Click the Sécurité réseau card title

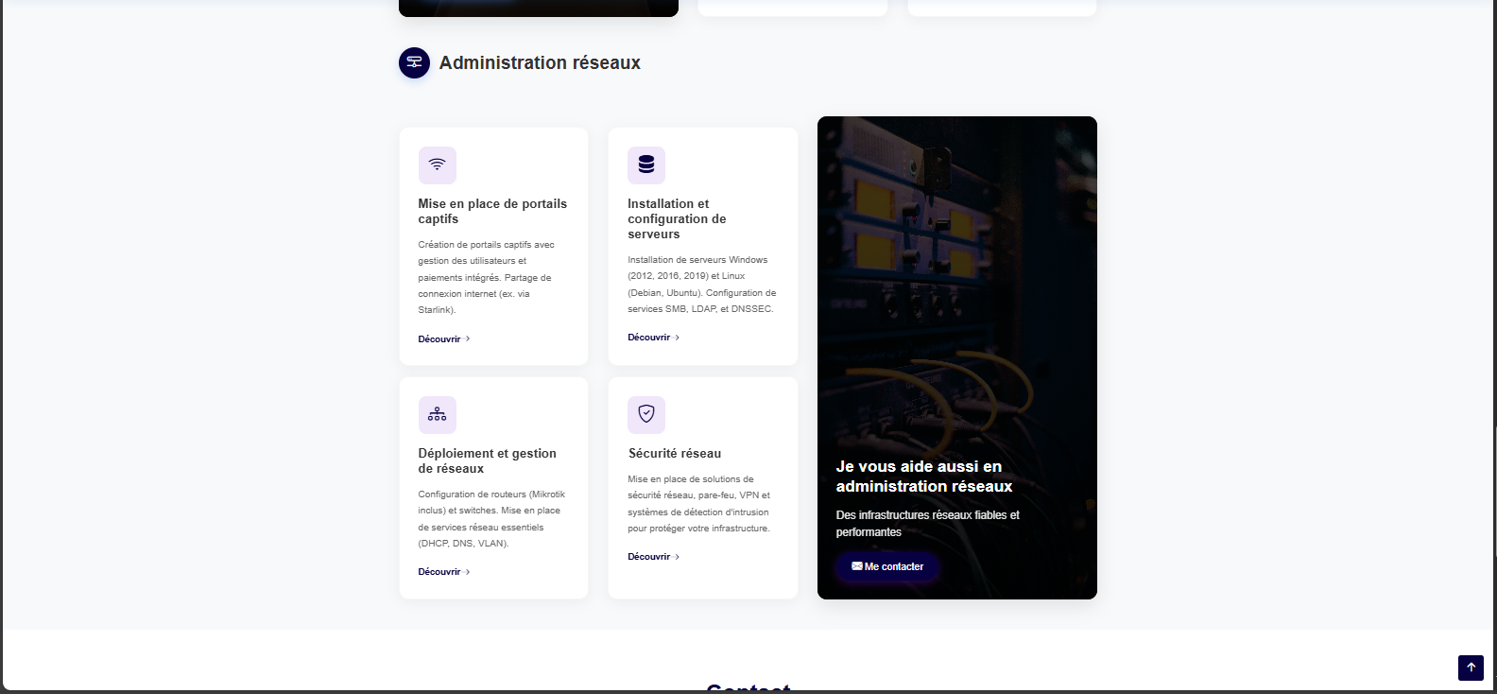tap(675, 454)
